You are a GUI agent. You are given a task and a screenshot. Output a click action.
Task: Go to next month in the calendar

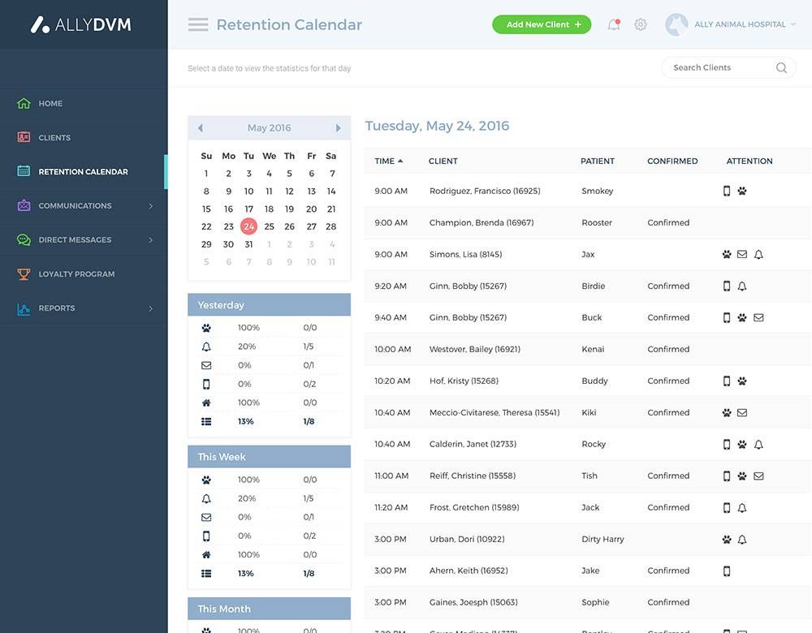point(339,127)
